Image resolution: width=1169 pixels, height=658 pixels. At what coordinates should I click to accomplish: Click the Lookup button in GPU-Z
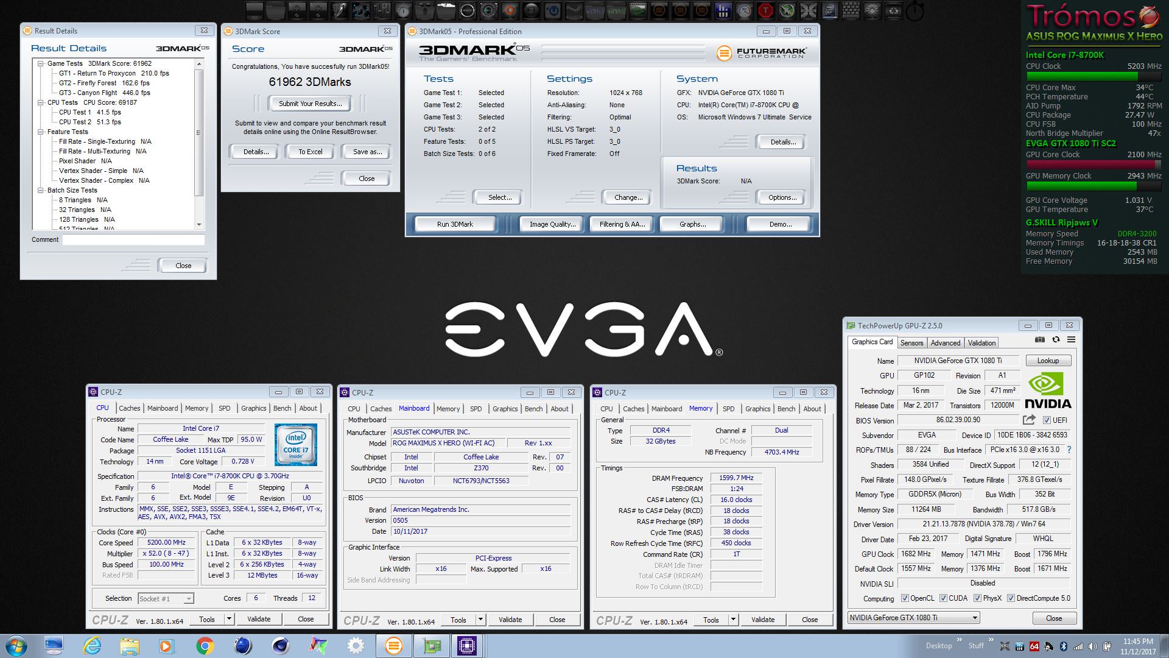click(1048, 361)
